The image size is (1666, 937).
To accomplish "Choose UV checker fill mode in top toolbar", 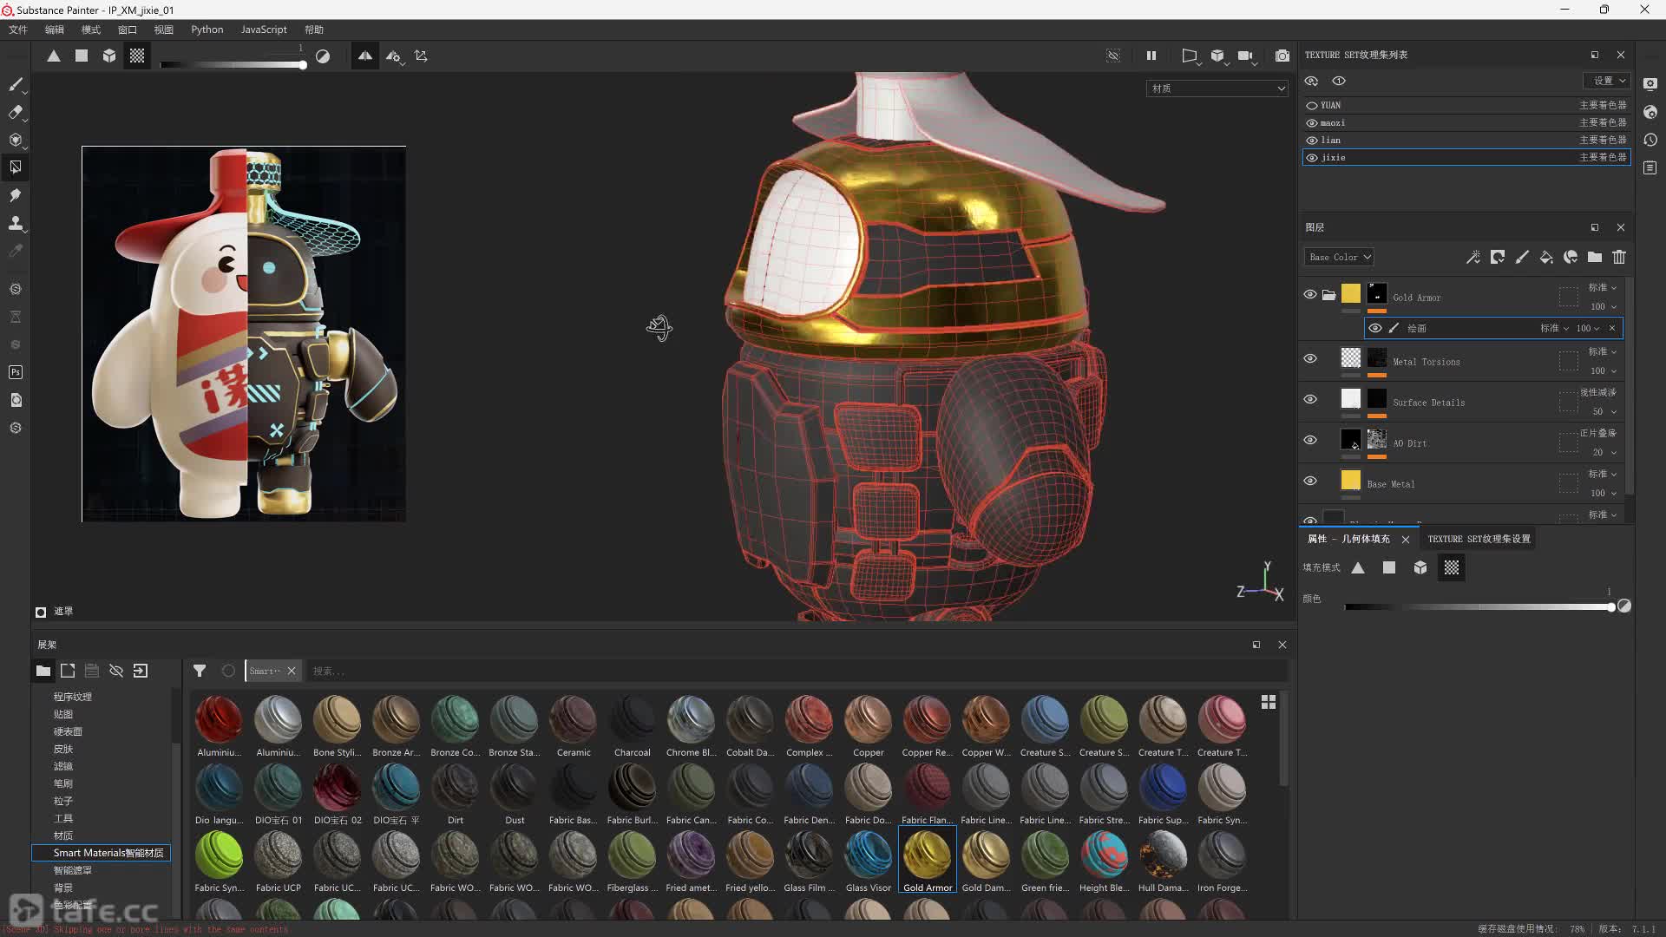I will click(137, 56).
